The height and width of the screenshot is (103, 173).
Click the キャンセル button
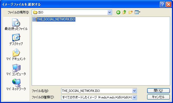(158, 97)
